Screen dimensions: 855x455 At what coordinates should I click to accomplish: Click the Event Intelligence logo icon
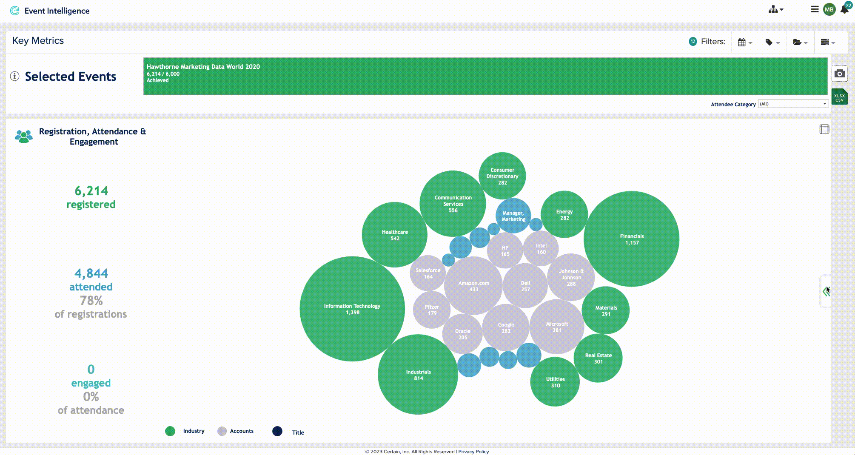click(15, 11)
